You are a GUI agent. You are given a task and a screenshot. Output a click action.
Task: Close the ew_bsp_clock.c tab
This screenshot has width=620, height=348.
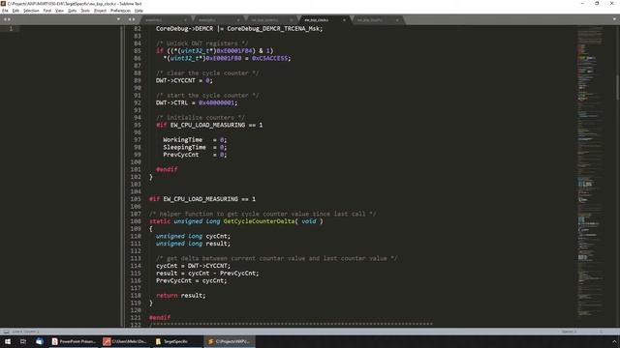[x=344, y=19]
